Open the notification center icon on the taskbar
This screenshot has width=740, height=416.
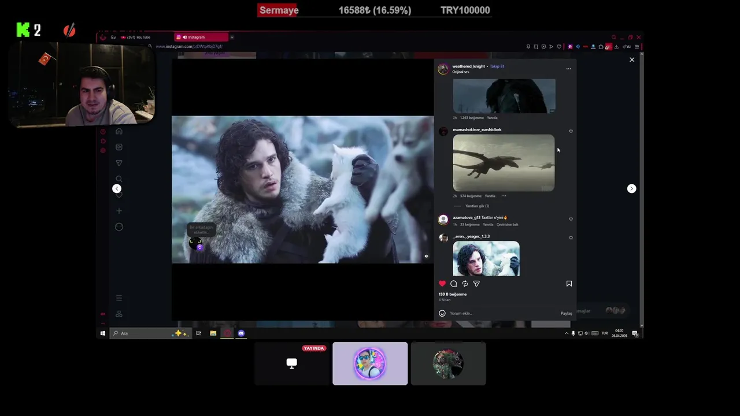pyautogui.click(x=635, y=333)
